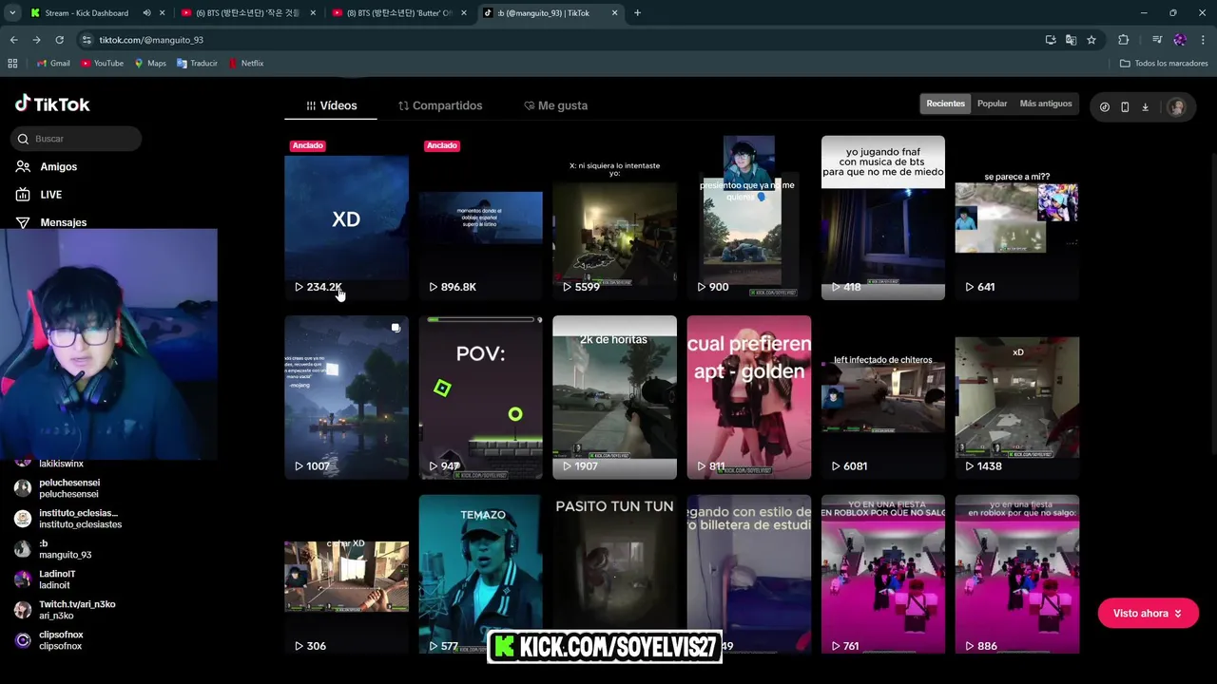Switch to the Vídeos tab

tap(331, 105)
